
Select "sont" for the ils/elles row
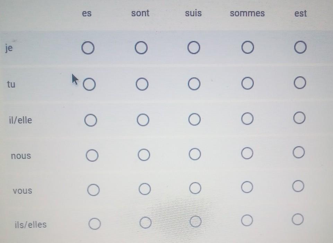point(146,223)
